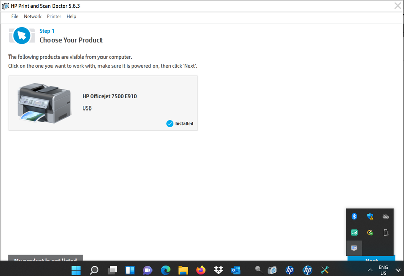Click the 'Step 1' heading text

[47, 31]
